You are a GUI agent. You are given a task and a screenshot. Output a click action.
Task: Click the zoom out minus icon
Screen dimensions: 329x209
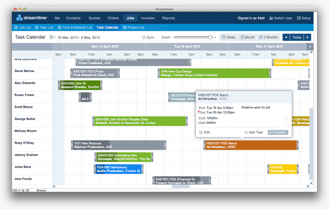pos(173,37)
